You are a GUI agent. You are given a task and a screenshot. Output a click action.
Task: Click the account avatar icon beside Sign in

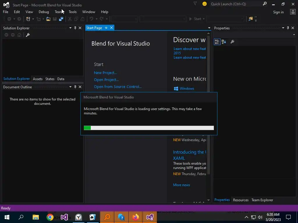293,12
